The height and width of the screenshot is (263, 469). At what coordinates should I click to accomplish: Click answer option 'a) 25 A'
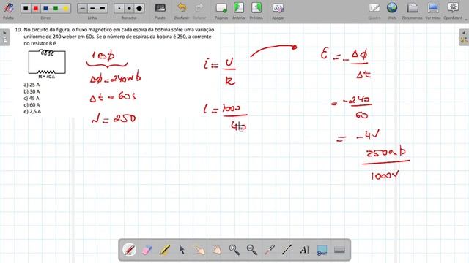[32, 85]
